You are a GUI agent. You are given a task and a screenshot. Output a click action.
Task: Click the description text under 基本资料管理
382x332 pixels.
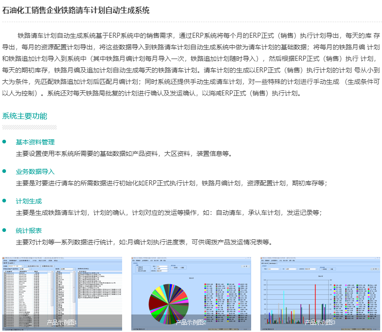tap(124, 154)
